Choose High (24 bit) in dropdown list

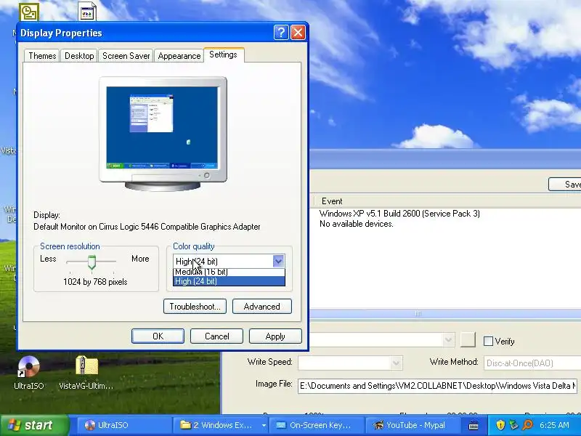tap(229, 281)
